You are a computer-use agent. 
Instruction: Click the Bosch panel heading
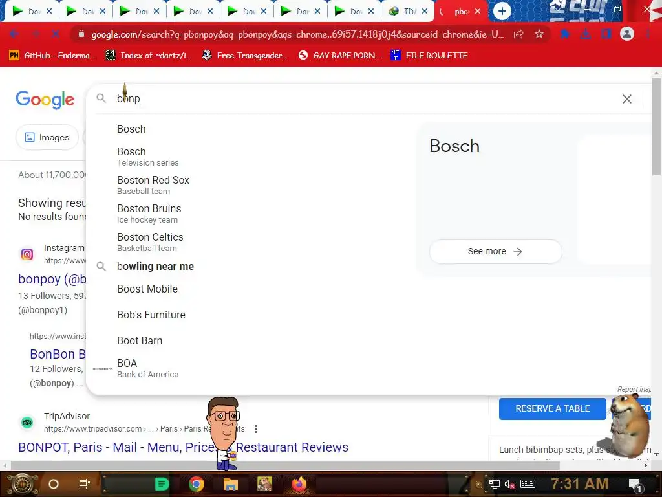(x=454, y=146)
